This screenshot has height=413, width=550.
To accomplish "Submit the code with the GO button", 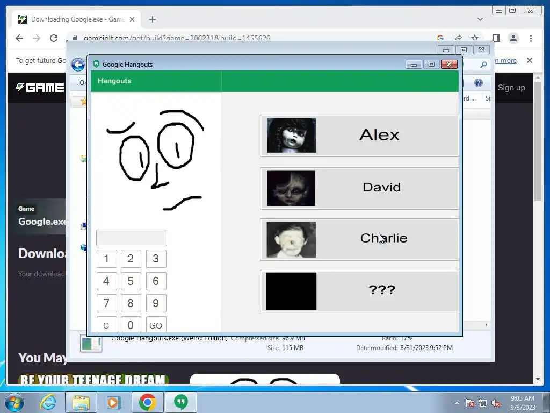I will tap(156, 325).
